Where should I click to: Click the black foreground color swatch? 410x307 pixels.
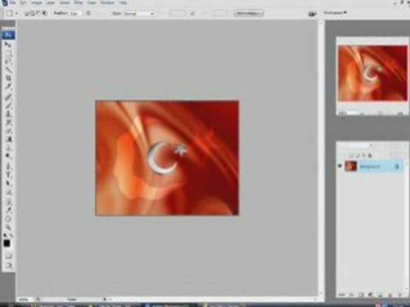[x=7, y=243]
